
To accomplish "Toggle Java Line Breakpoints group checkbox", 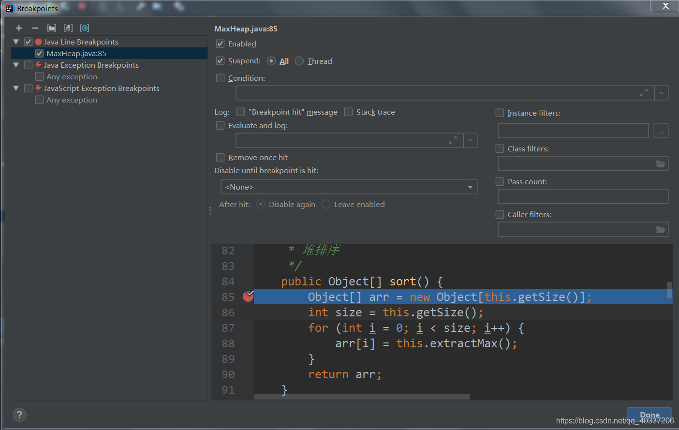I will [x=29, y=42].
